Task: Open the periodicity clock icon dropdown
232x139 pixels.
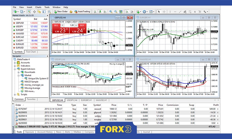Action: coord(145,12)
